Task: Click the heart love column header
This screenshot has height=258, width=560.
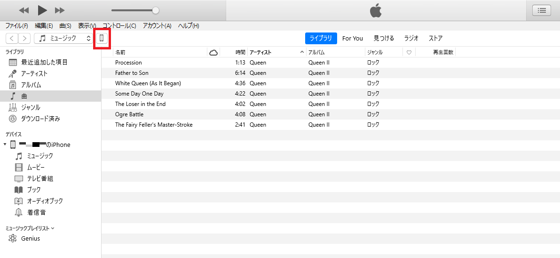Action: point(409,53)
